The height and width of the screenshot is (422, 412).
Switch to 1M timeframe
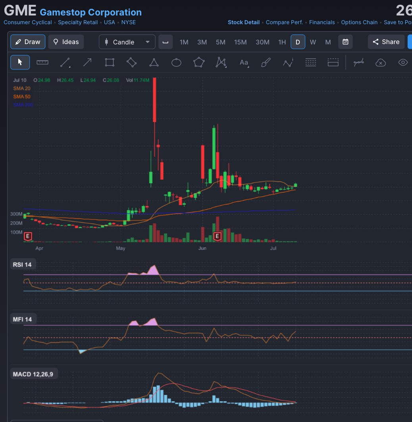184,42
